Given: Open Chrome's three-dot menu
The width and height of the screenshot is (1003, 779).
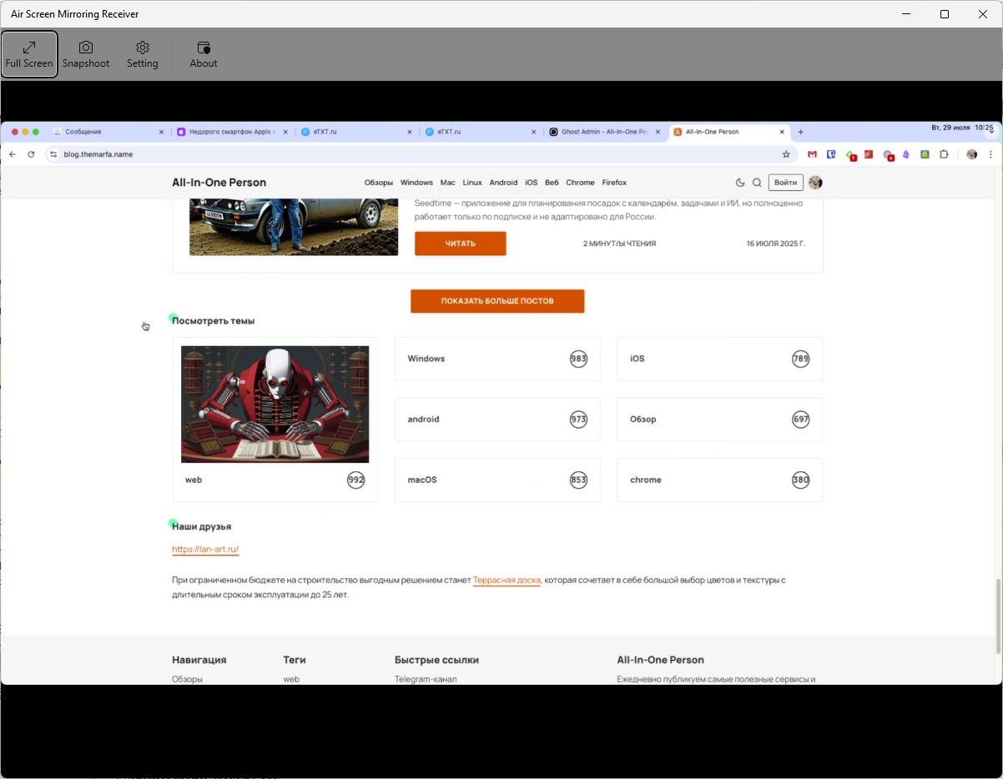Looking at the screenshot, I should point(990,154).
